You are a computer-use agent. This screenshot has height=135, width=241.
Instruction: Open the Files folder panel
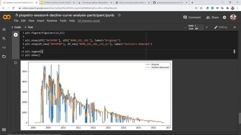pyautogui.click(x=4, y=57)
